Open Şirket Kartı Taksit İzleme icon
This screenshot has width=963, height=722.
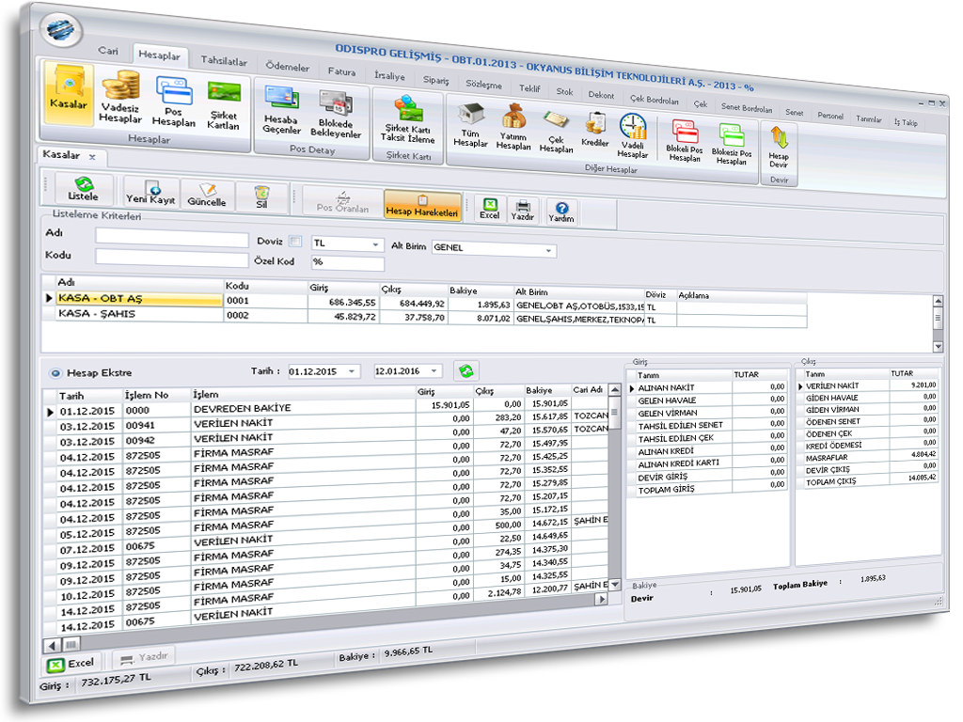(x=408, y=118)
